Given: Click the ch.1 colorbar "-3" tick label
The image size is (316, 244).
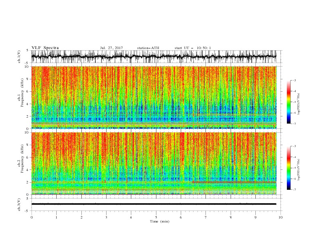Looking at the screenshot, I should click(294, 80).
